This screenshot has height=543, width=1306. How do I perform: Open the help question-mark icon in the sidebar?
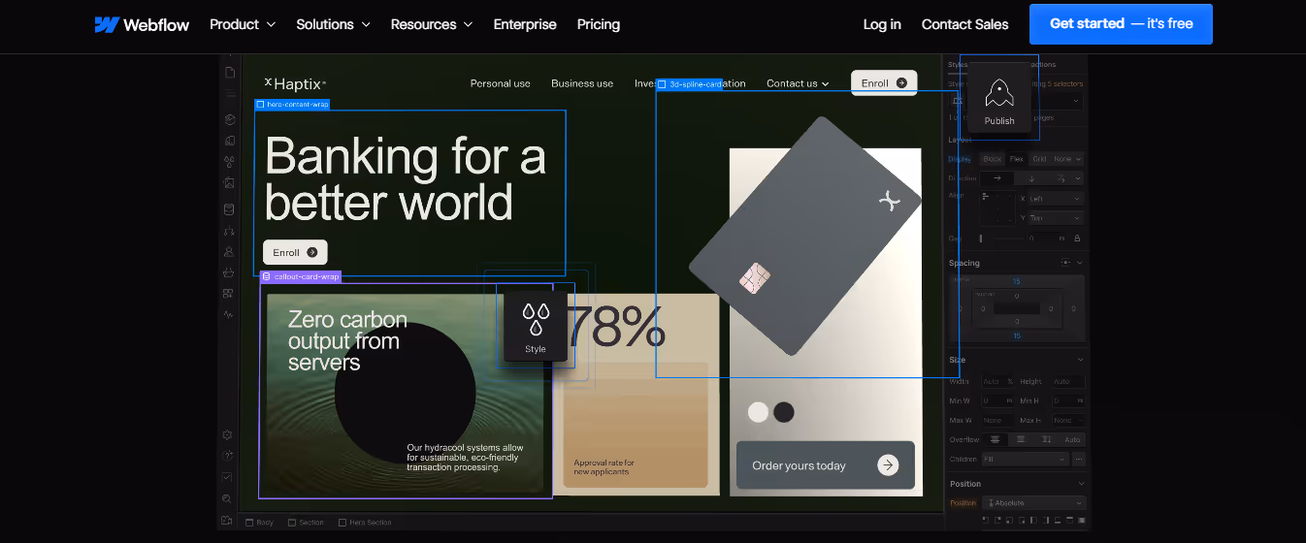coord(227,456)
